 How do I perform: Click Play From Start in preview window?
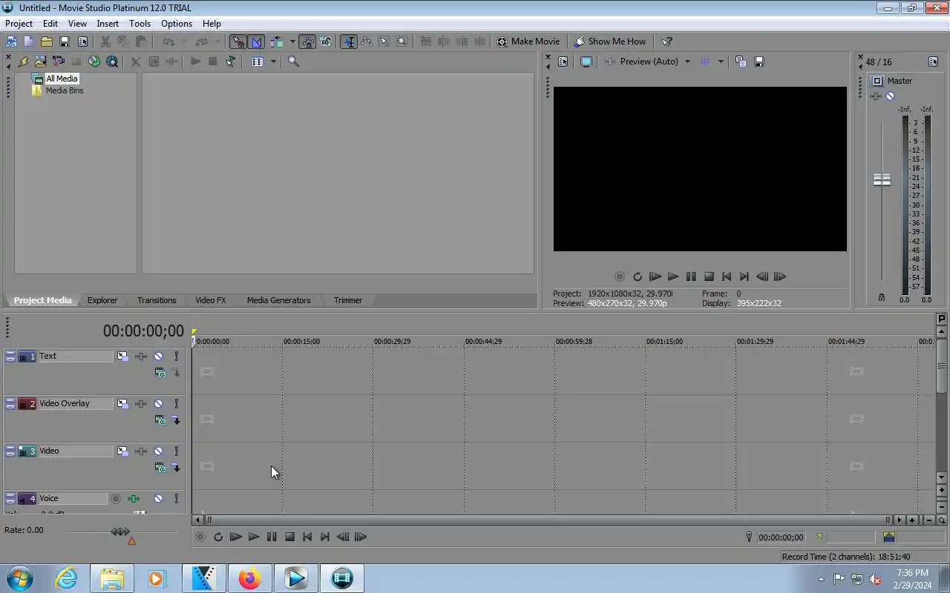pos(655,276)
